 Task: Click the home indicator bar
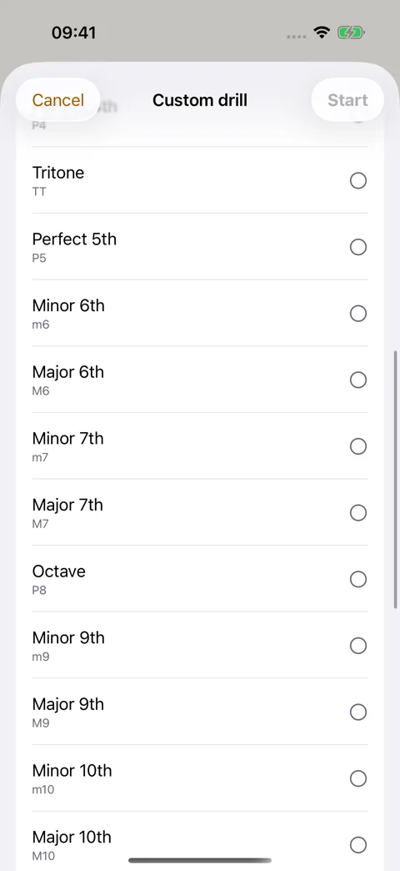200,860
